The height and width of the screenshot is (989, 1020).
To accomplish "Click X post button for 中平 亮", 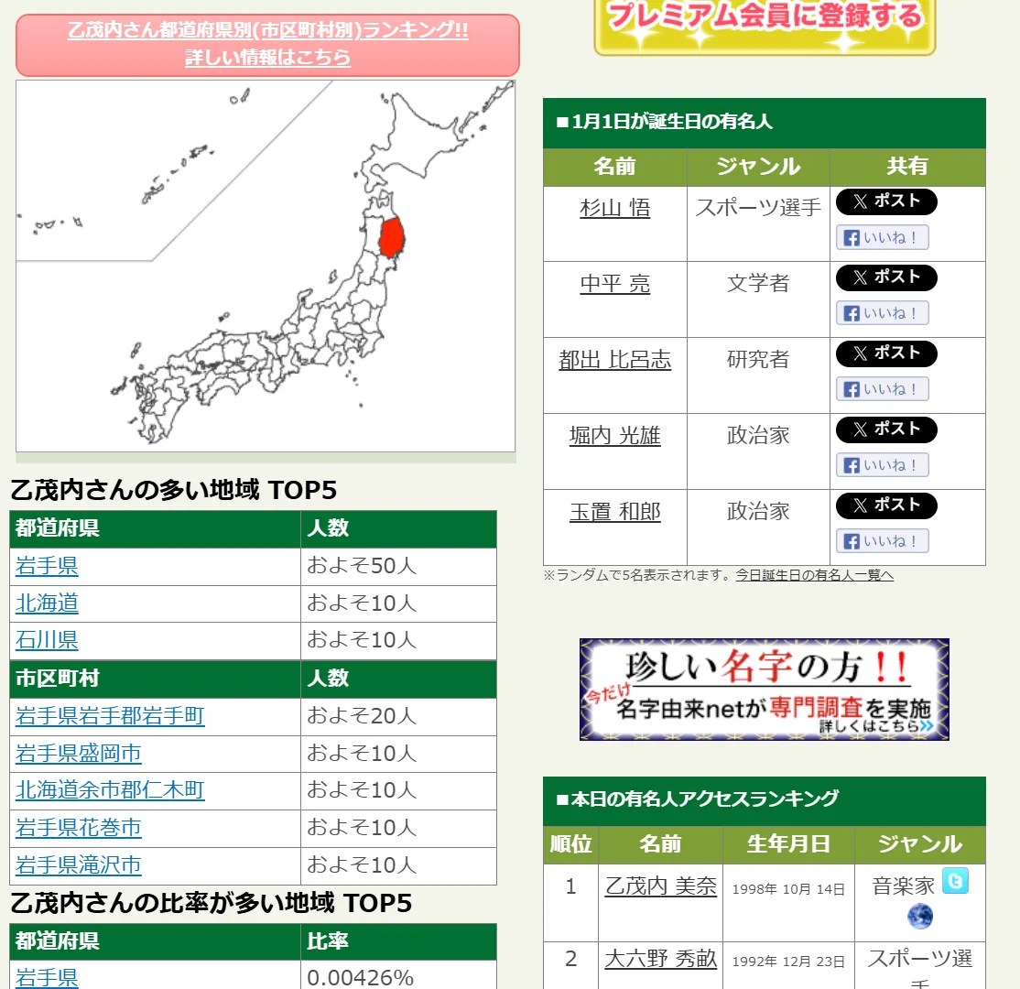I will 886,277.
